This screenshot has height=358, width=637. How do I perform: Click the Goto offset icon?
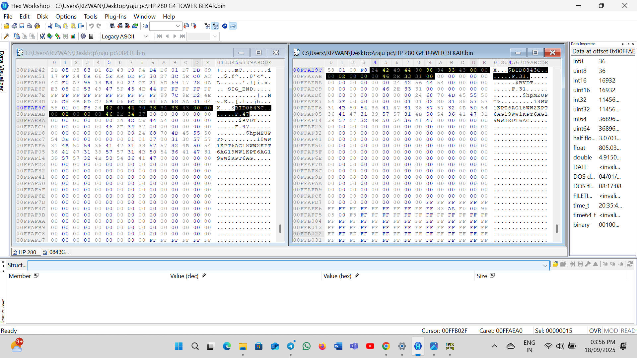tap(145, 26)
